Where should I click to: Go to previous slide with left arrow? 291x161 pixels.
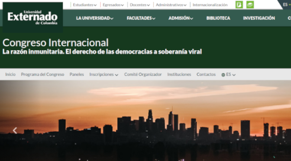coord(15,130)
